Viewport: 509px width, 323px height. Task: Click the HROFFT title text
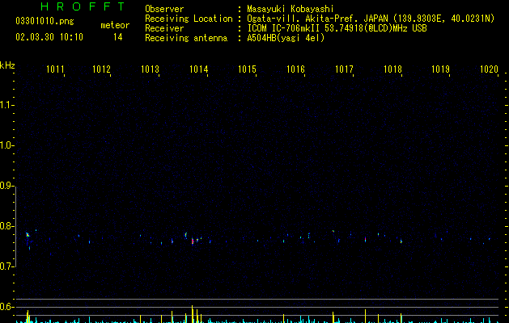(x=83, y=6)
